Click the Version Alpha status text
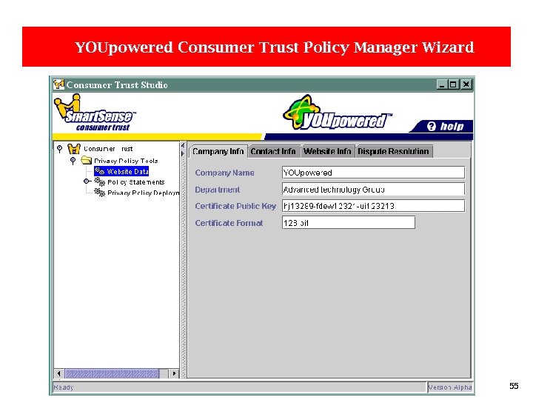The image size is (533, 400). [x=450, y=387]
